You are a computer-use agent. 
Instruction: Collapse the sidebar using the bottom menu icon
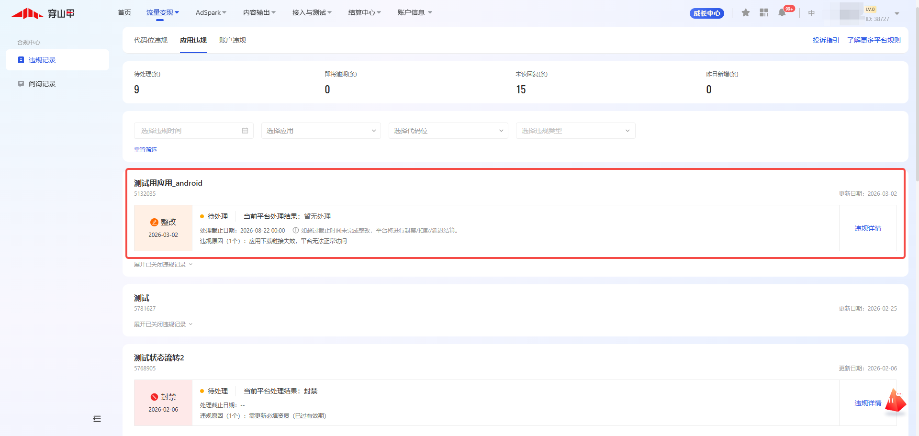(97, 419)
